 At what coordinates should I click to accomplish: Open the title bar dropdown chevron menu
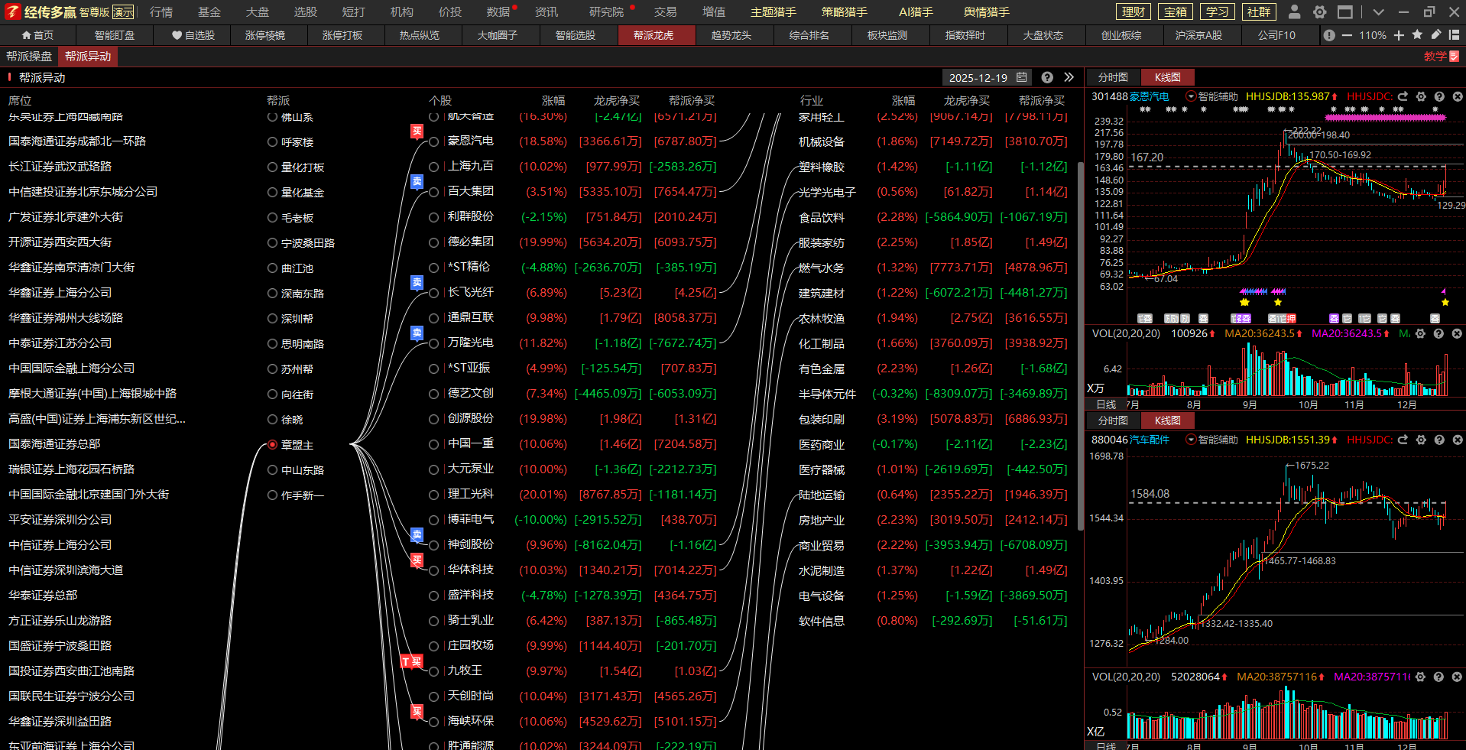click(x=1378, y=11)
